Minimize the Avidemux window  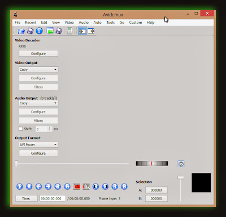(188, 14)
